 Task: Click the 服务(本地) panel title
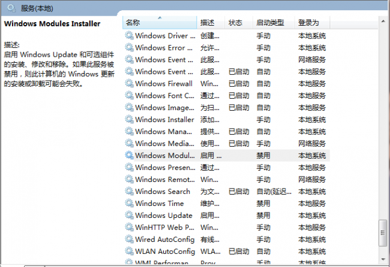coord(37,8)
